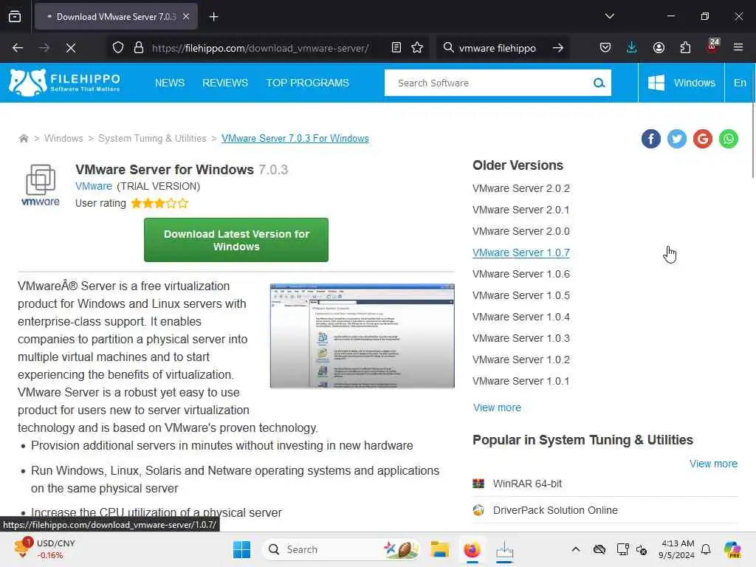The image size is (756, 567).
Task: Click the FileHippo search magnifier button
Action: pos(599,83)
